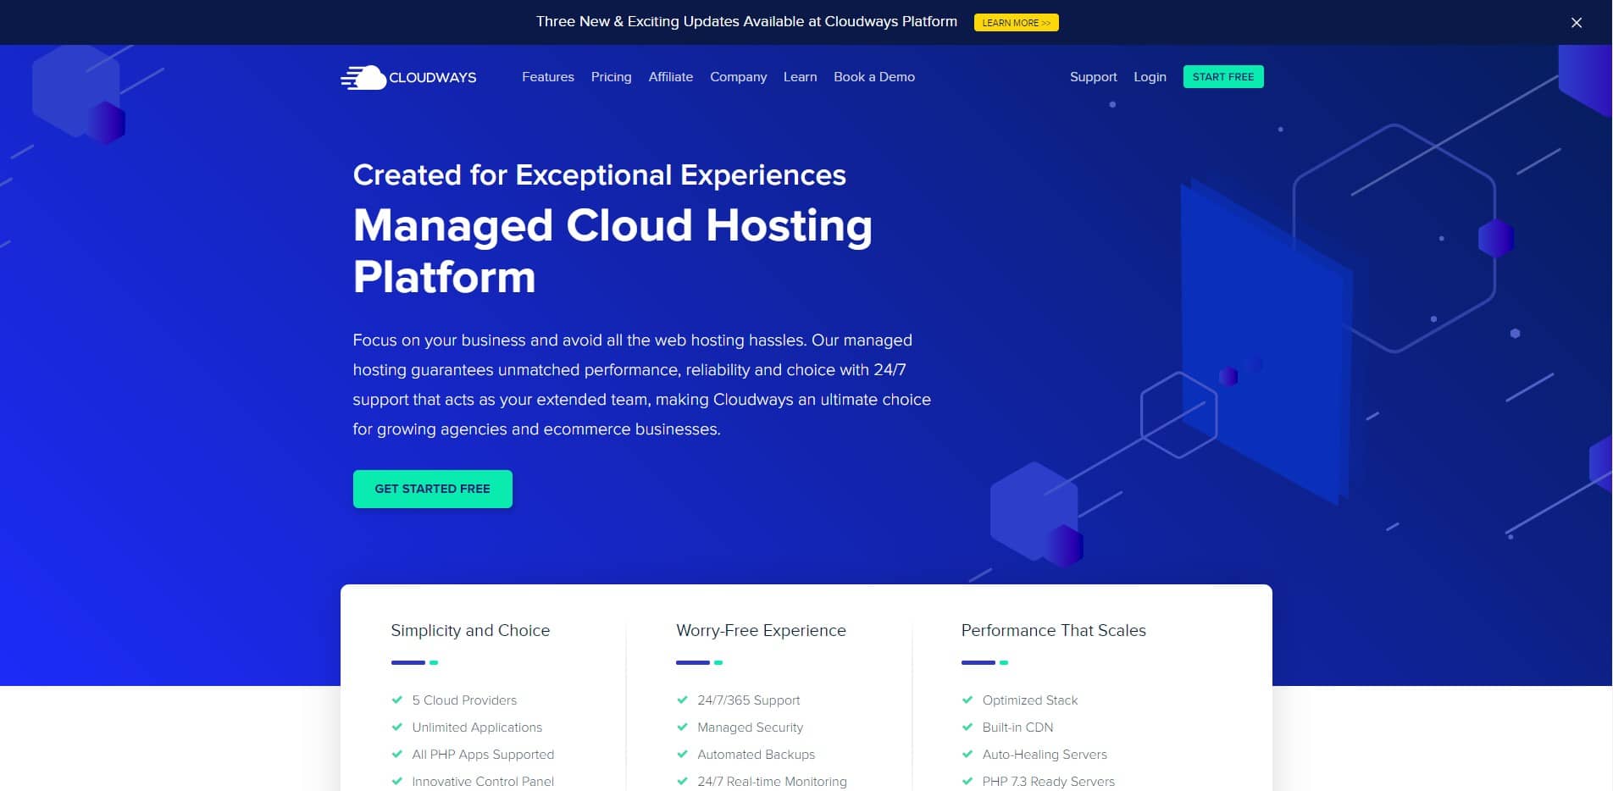
Task: Click the Cloudways logo
Action: [408, 77]
